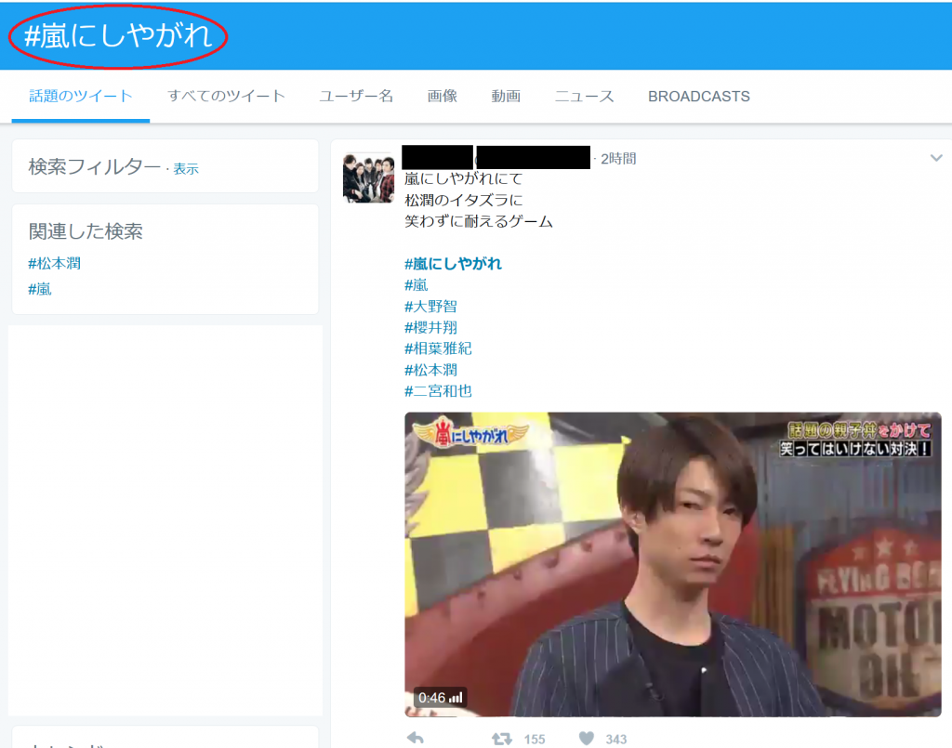Click #松本潤 hashtag in the tweet body
Screen dimensions: 952x748
click(430, 370)
